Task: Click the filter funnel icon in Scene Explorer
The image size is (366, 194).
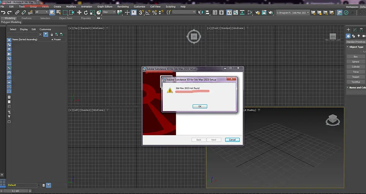Action: coord(46,34)
